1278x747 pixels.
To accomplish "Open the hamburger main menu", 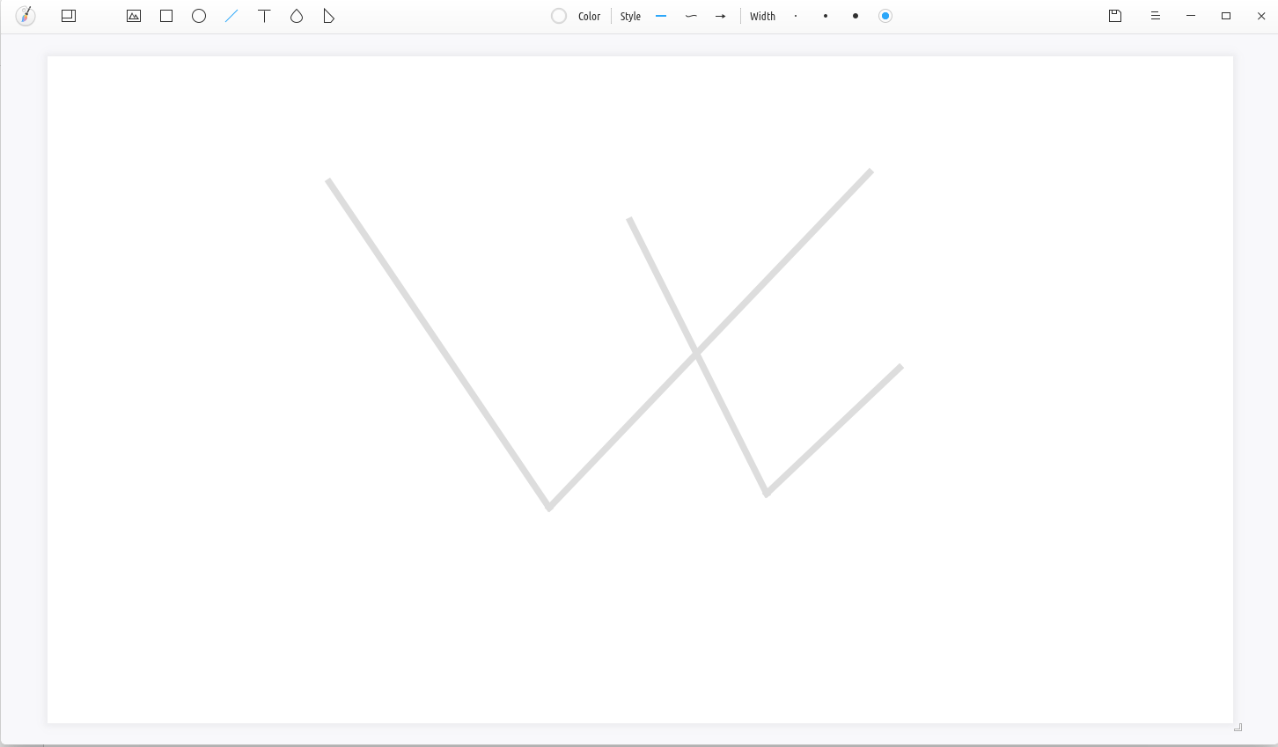I will [x=1156, y=16].
